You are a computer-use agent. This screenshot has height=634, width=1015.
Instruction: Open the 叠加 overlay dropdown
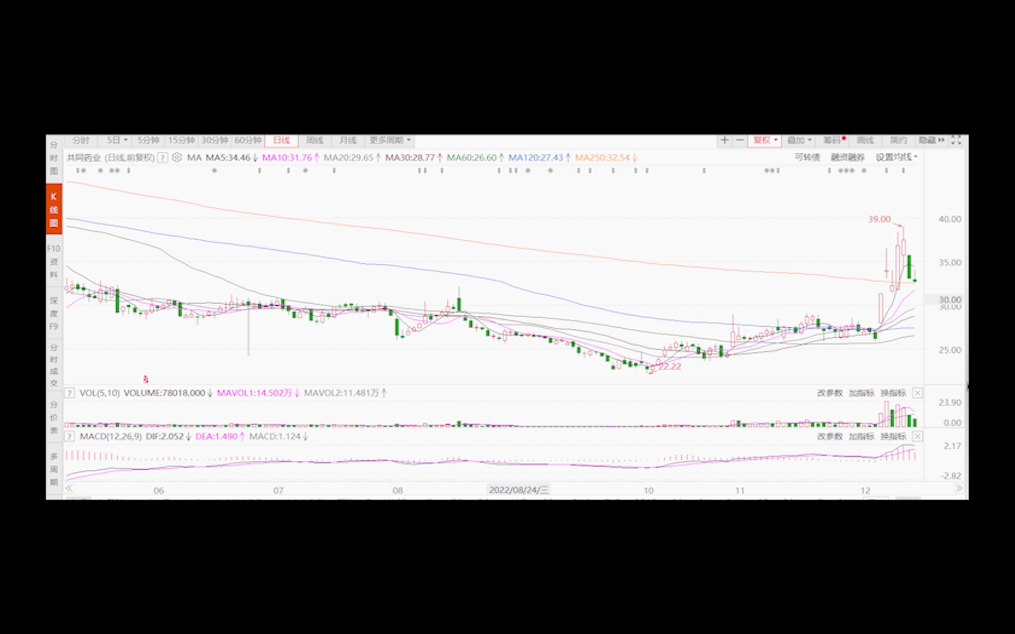coord(799,141)
